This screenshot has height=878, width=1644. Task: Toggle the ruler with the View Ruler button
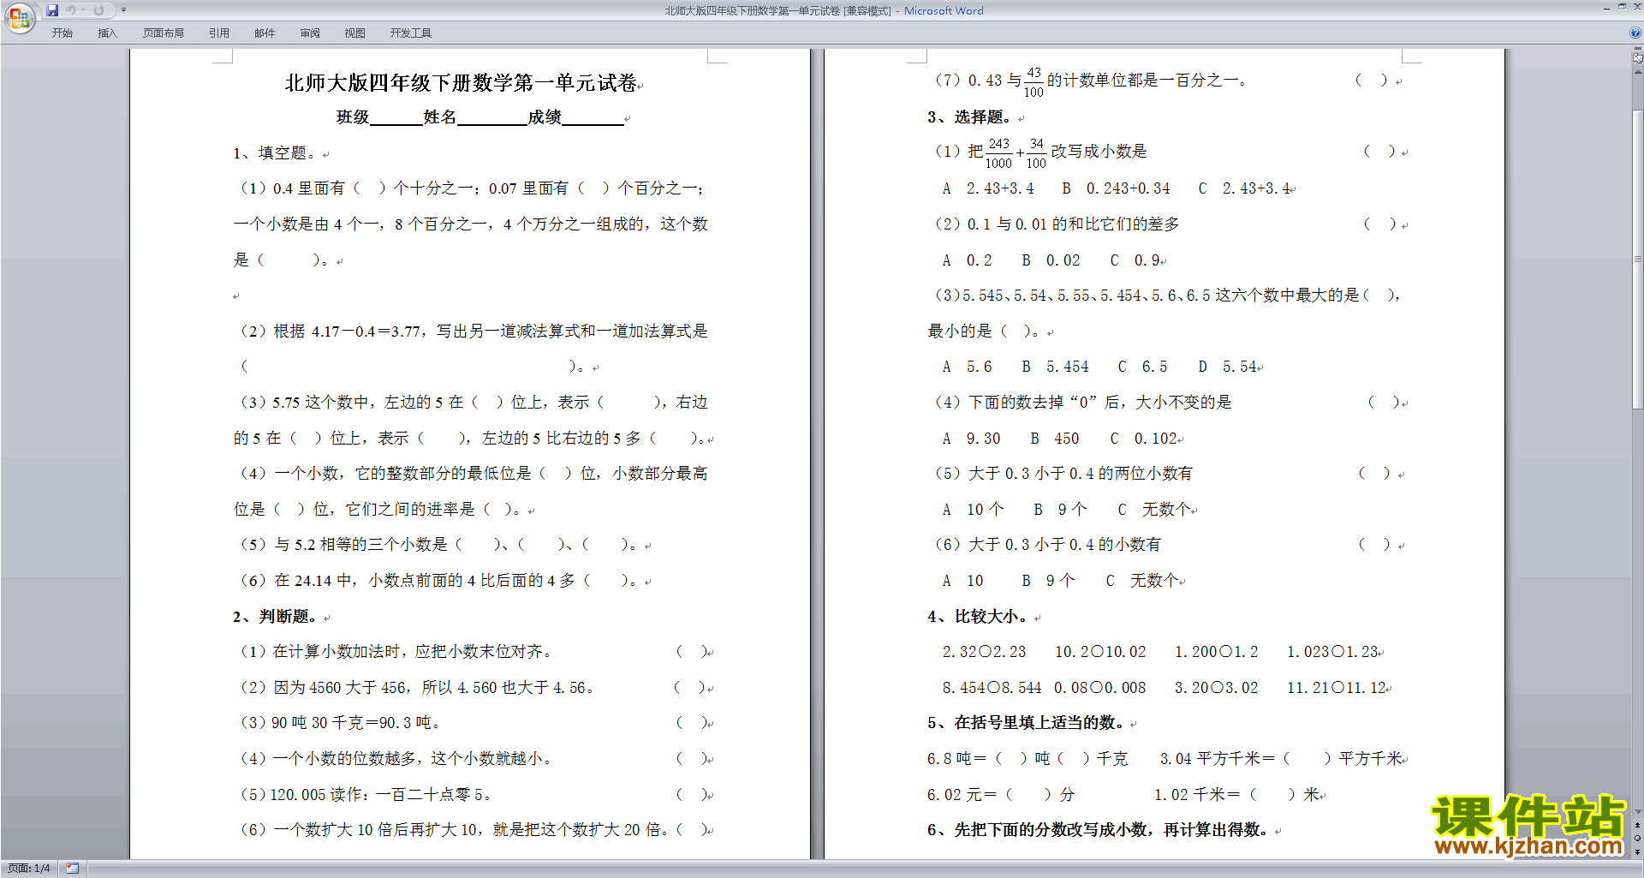[1638, 58]
